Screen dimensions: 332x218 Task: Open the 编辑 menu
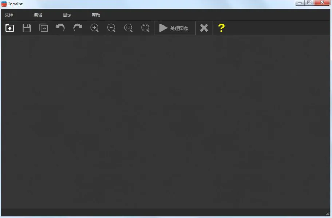pyautogui.click(x=38, y=15)
